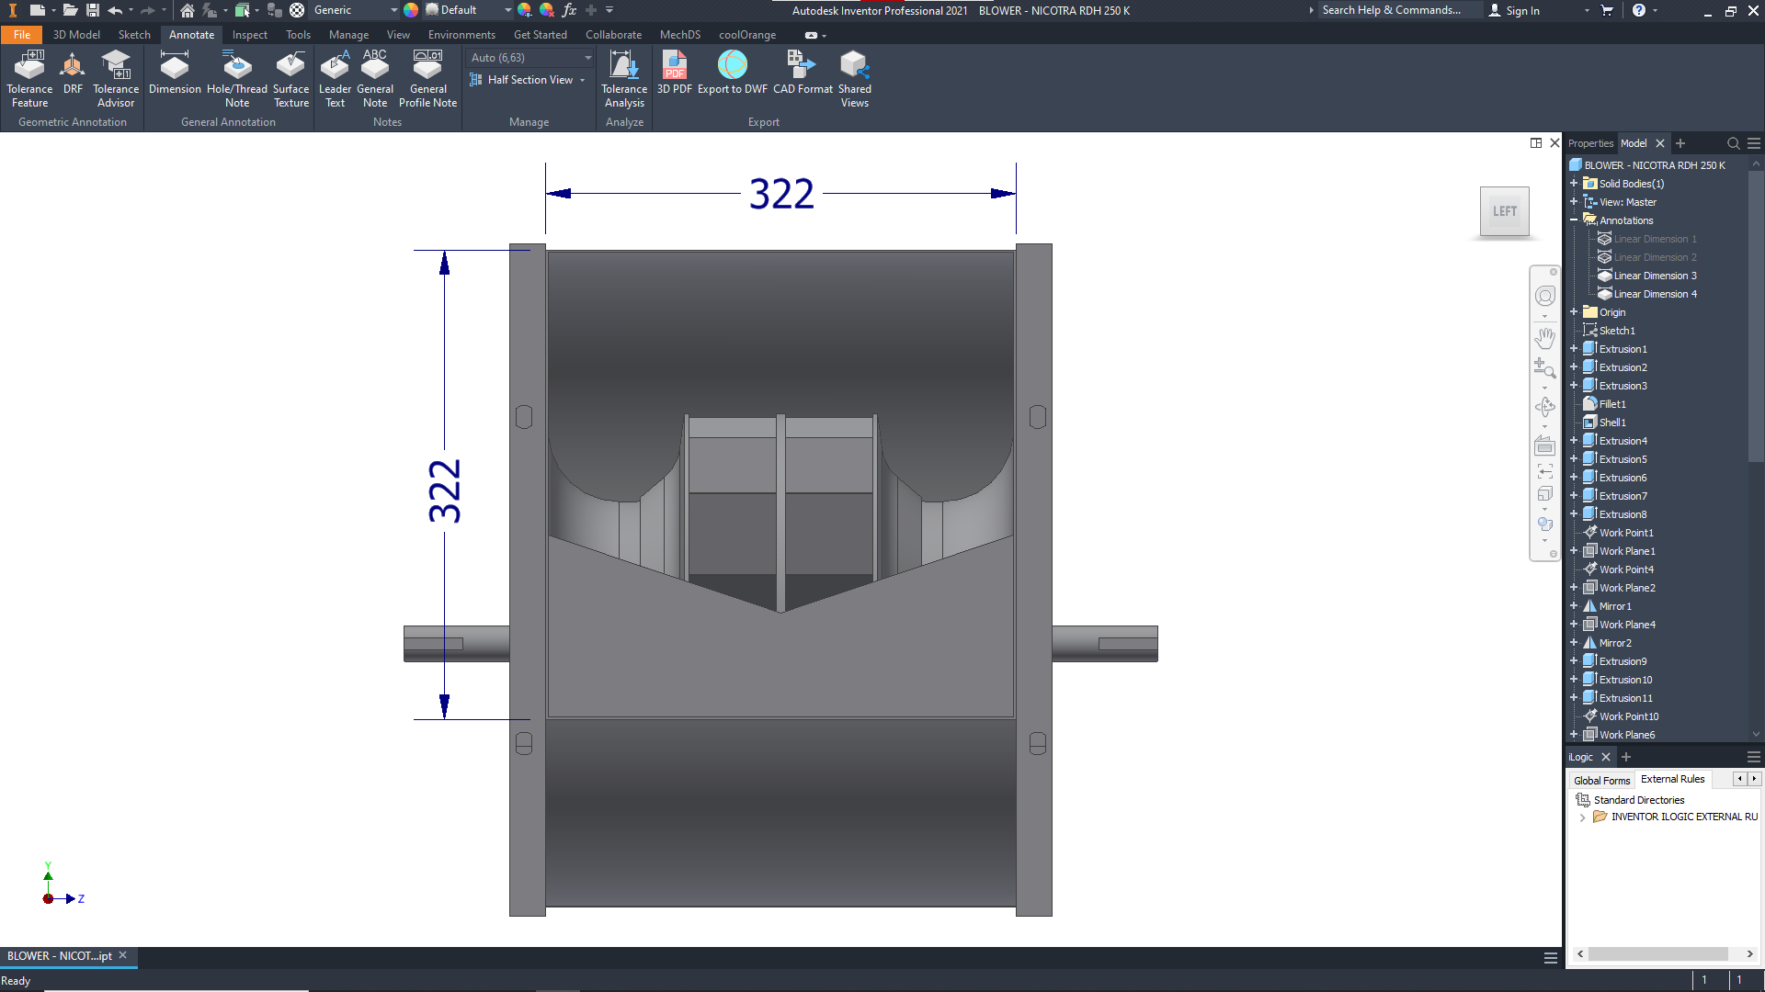Select the Surface Texture tool
This screenshot has width=1765, height=992.
click(x=290, y=78)
